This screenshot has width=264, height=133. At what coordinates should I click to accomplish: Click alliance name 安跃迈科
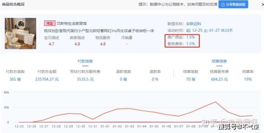point(194,24)
